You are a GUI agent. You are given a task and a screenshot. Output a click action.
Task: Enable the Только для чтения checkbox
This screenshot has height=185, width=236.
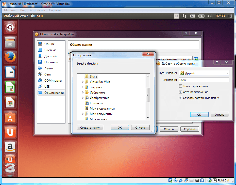point(180,86)
